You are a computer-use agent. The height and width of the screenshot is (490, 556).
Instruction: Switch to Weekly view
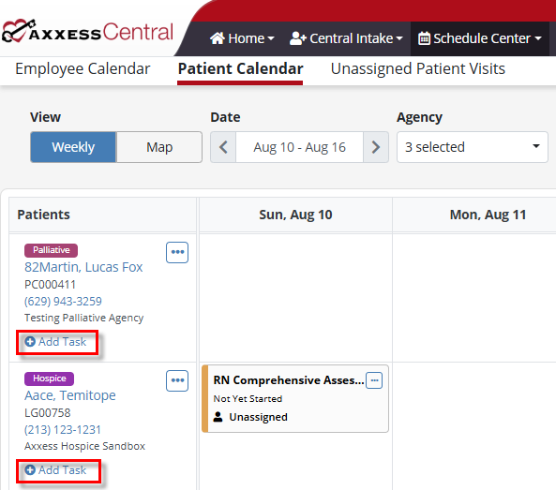[x=73, y=147]
